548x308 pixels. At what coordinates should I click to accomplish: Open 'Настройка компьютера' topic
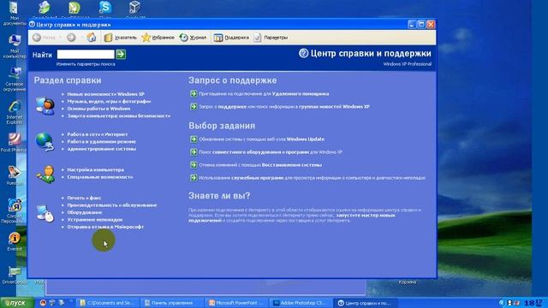(x=95, y=169)
